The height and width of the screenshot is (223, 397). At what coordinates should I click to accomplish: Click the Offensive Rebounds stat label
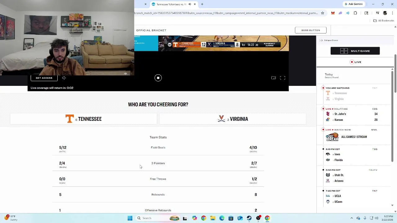(158, 210)
